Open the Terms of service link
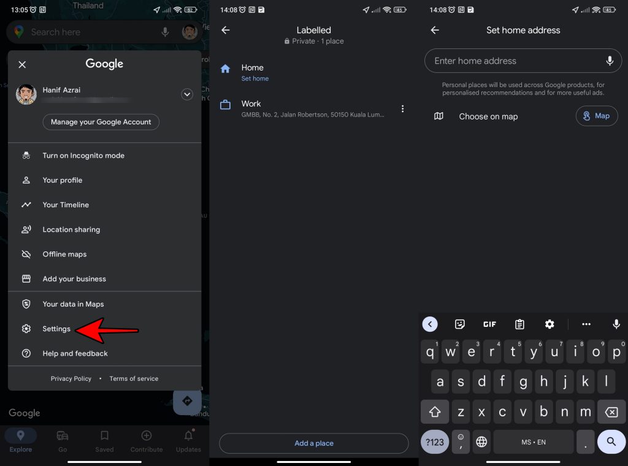This screenshot has height=466, width=628. 134,379
